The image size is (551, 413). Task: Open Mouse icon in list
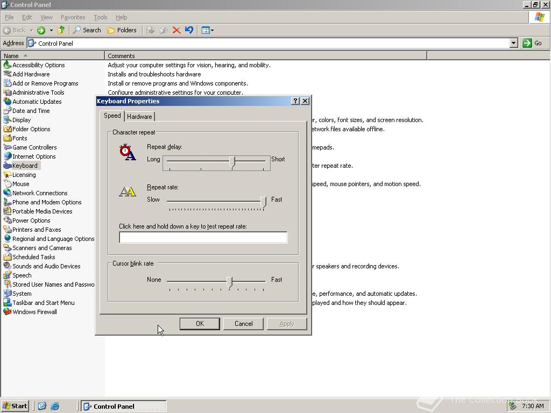(x=7, y=184)
